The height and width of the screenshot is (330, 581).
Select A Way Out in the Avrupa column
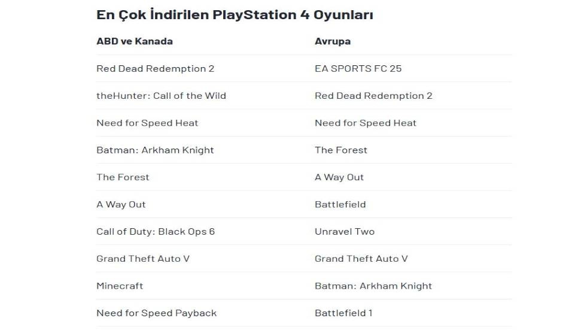point(339,177)
